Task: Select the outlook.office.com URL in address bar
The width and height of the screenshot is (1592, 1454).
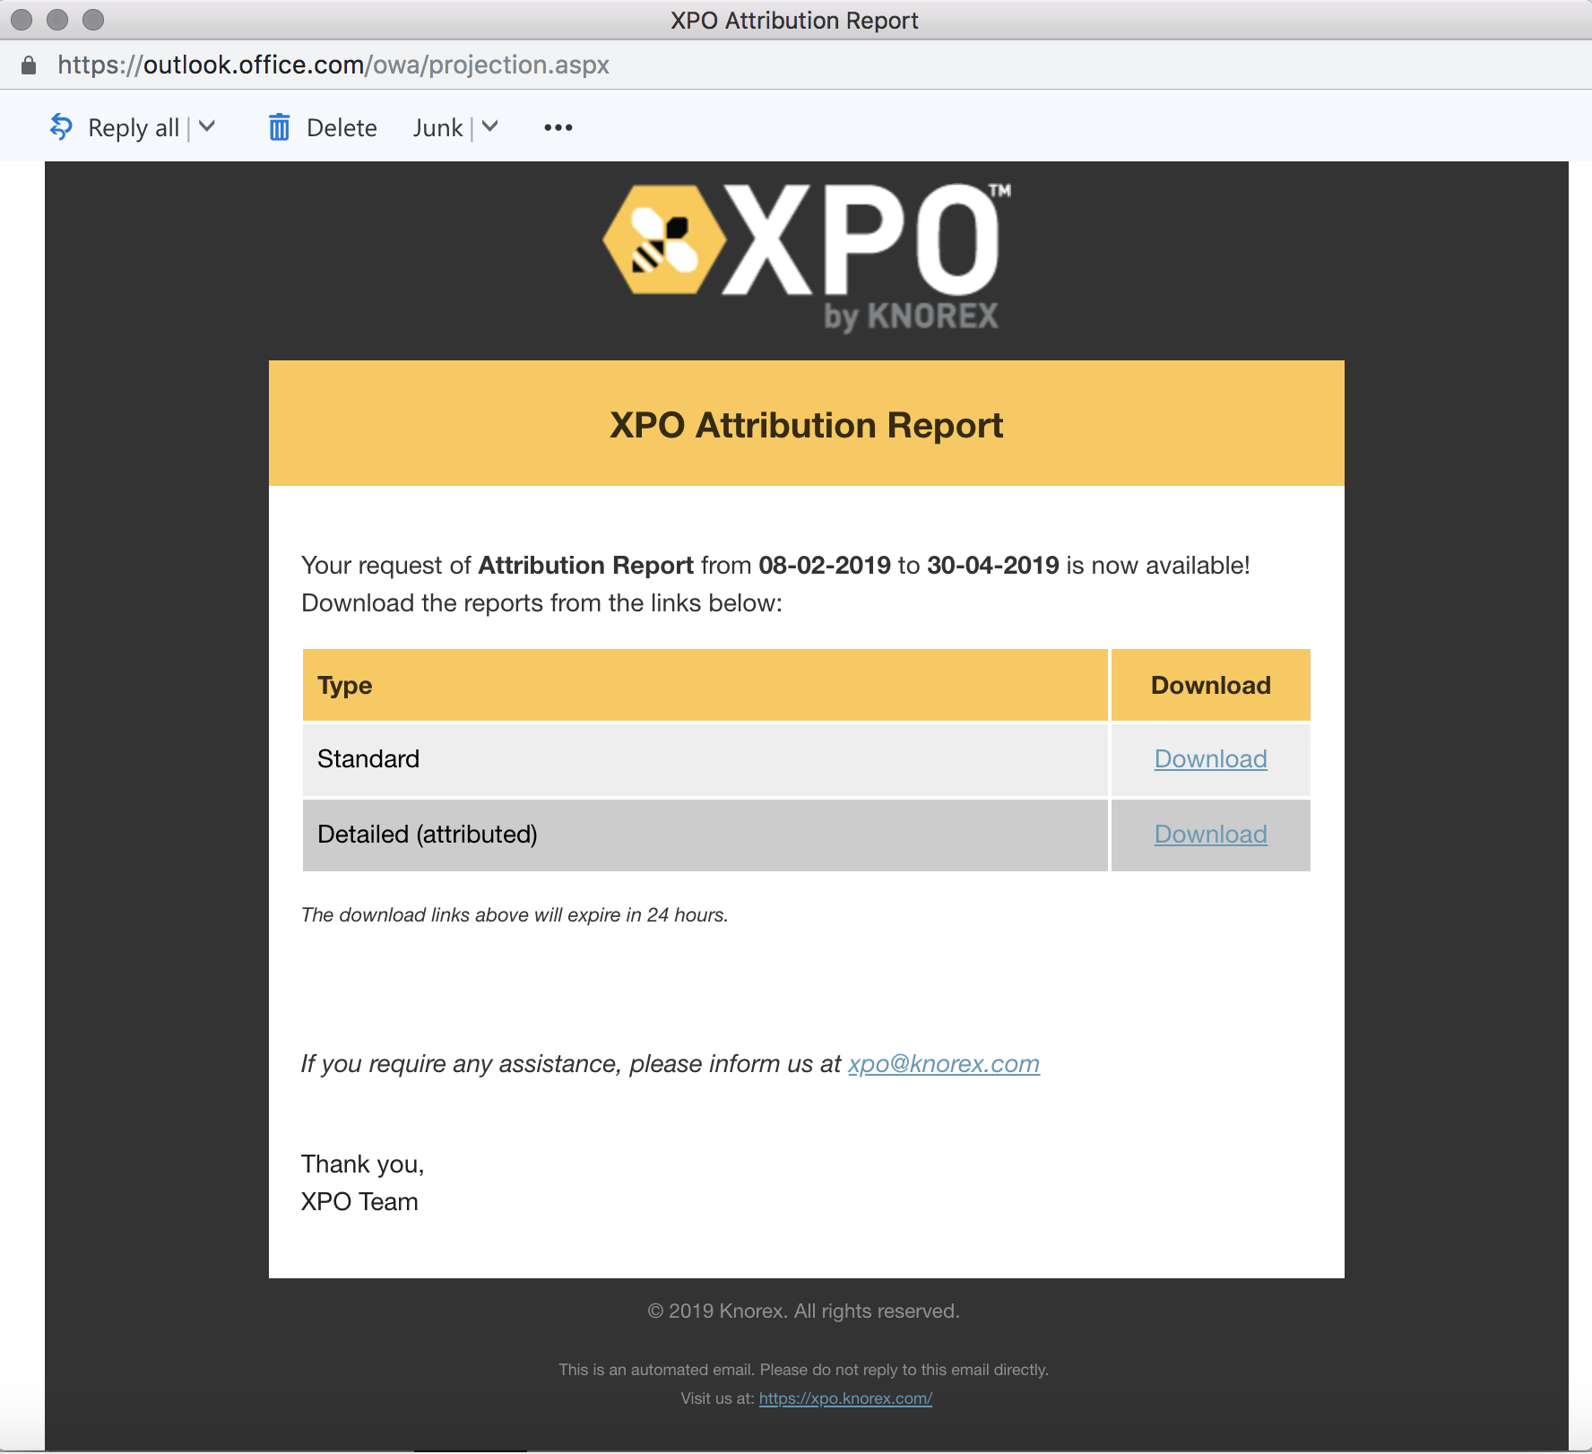Action: (x=333, y=65)
